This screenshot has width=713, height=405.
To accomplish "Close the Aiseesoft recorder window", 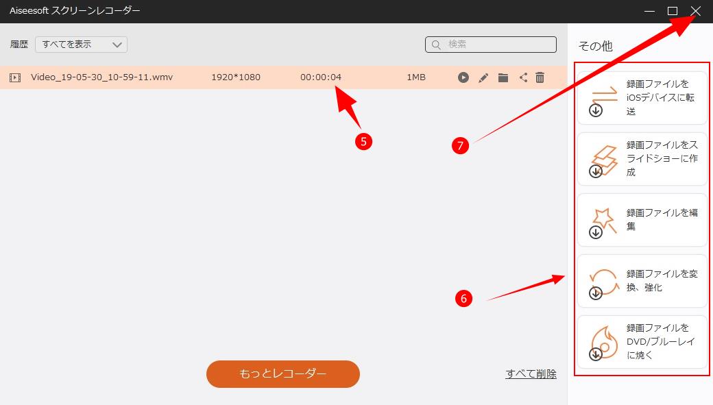I will [x=696, y=11].
